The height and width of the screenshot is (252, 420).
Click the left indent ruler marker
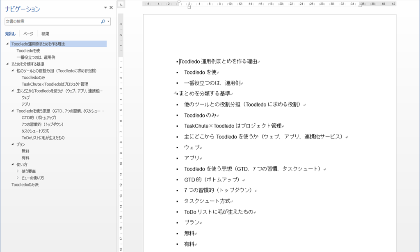click(x=189, y=7)
